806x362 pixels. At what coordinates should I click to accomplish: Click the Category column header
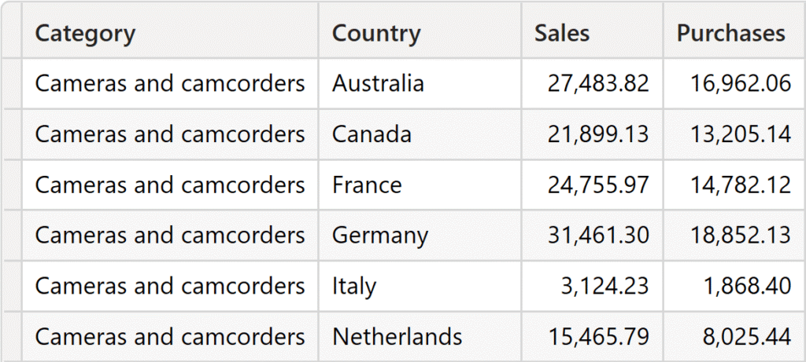coord(85,33)
